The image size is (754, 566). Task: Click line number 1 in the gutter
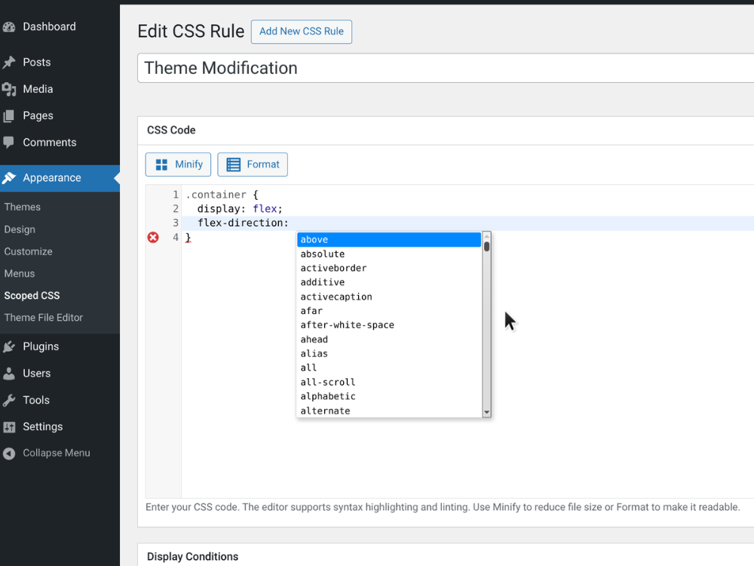point(176,195)
